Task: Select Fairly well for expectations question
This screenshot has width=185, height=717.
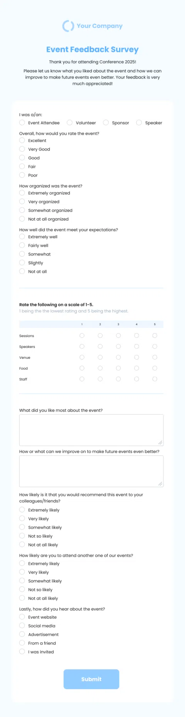Action: tap(22, 245)
